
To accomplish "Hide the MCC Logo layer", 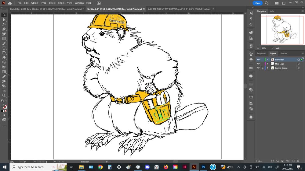I will [x=258, y=64].
